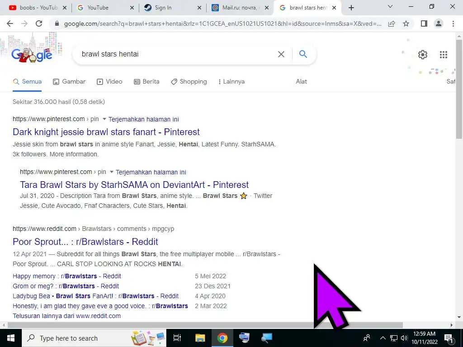This screenshot has height=347, width=463.
Task: Show hidden tray icons chevron
Action: click(383, 338)
